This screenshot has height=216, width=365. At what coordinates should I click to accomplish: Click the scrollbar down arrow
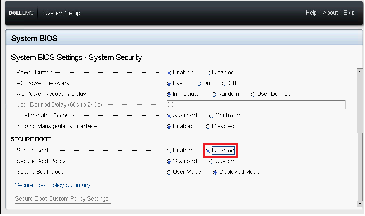(359, 203)
